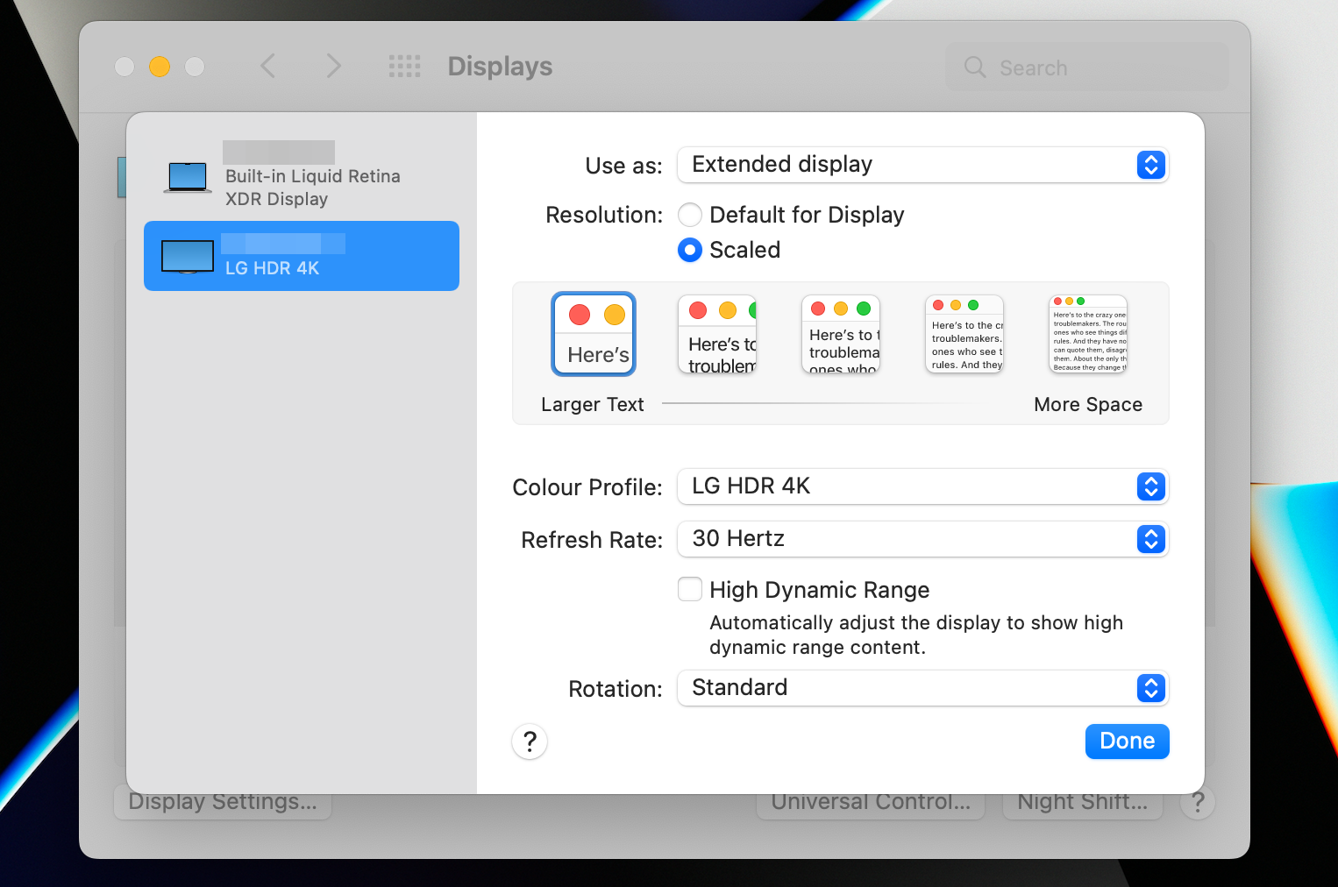Image resolution: width=1338 pixels, height=887 pixels.
Task: Click the Search magnifier icon
Action: pyautogui.click(x=974, y=67)
